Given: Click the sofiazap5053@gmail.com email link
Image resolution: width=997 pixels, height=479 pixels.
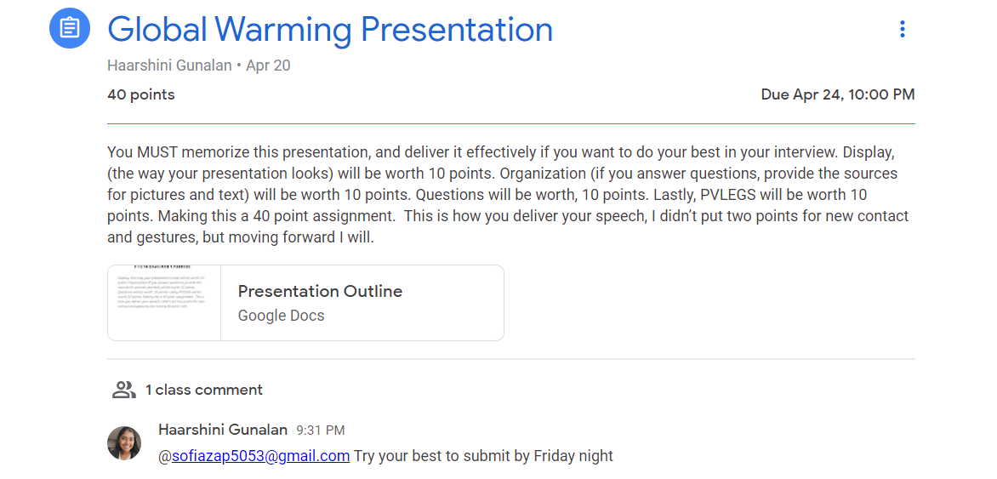Looking at the screenshot, I should [260, 456].
